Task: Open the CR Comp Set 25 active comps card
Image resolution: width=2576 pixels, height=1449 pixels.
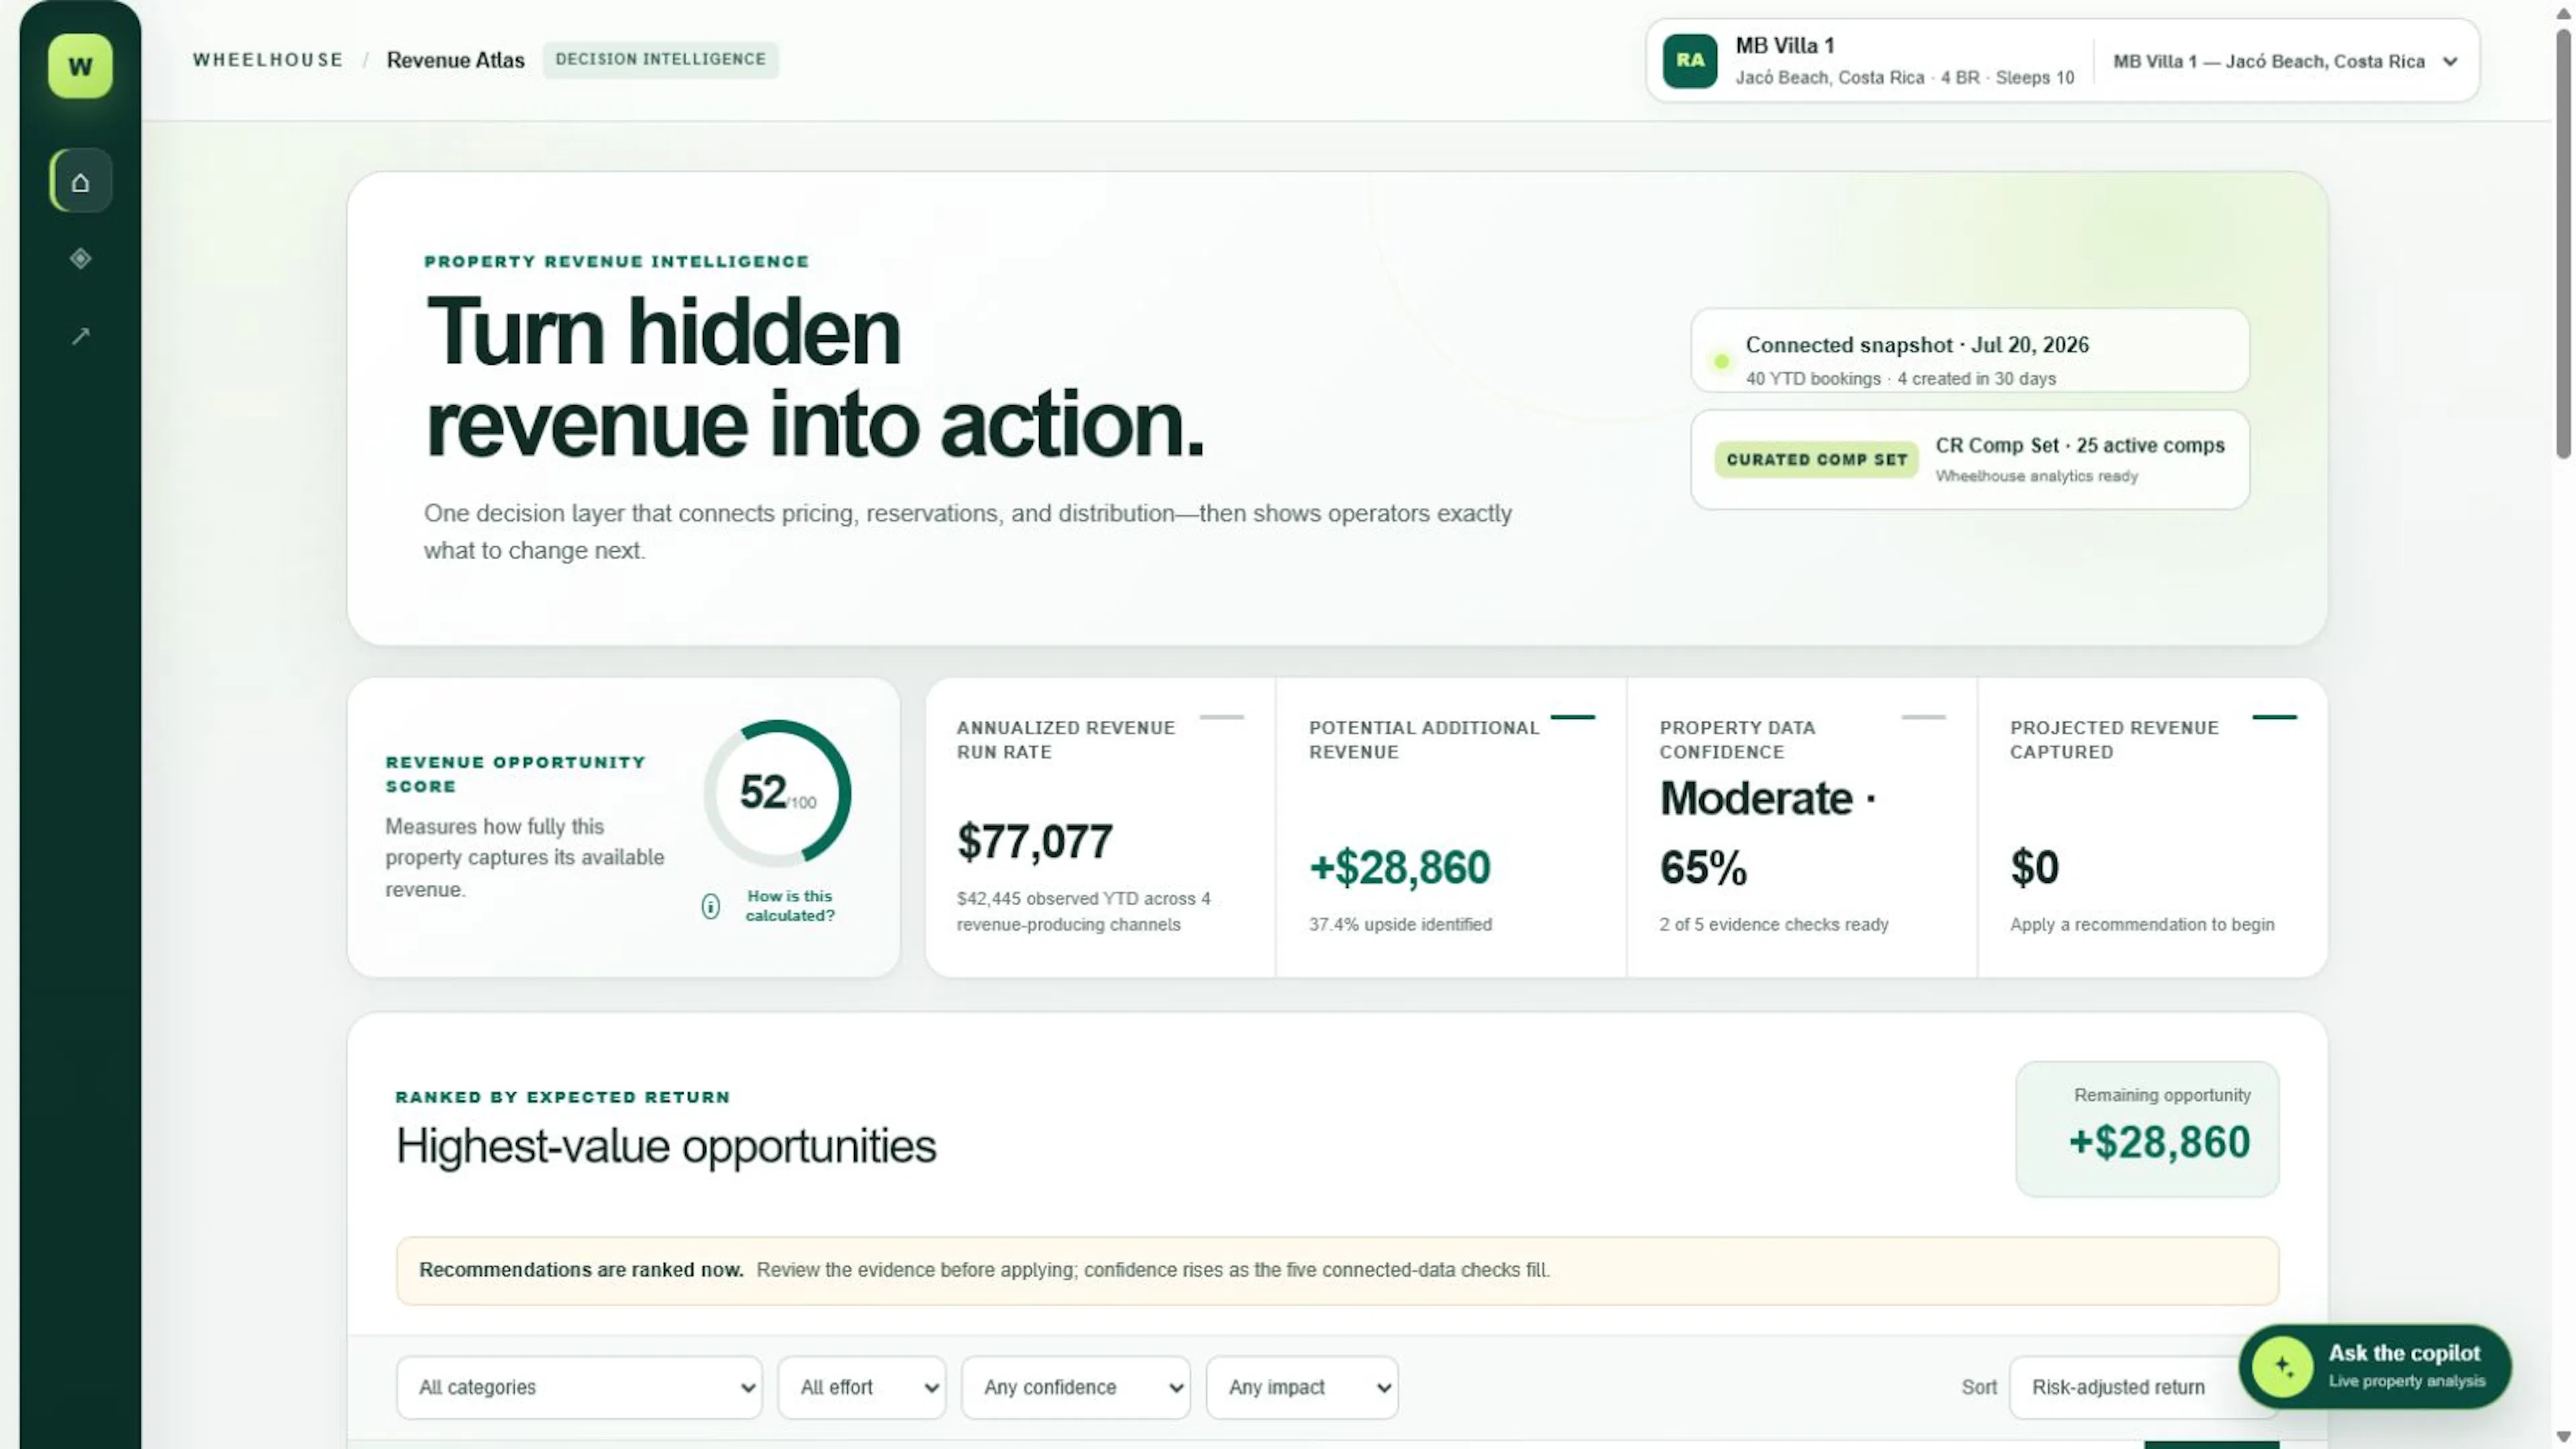Action: (1969, 460)
